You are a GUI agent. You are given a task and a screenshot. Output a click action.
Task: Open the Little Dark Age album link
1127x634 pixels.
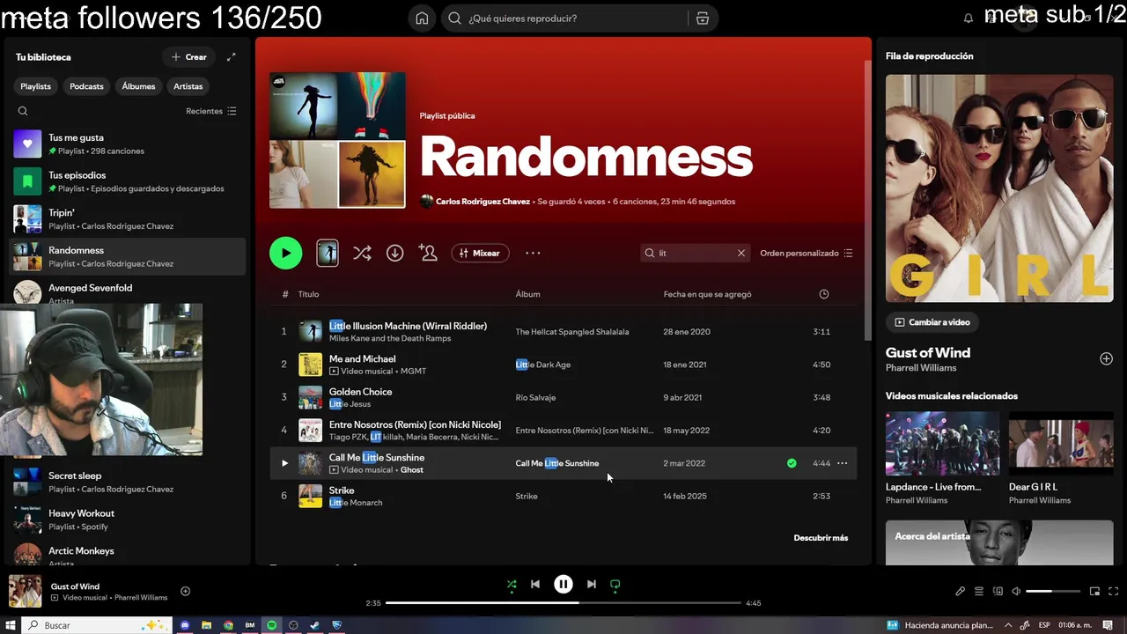coord(543,365)
